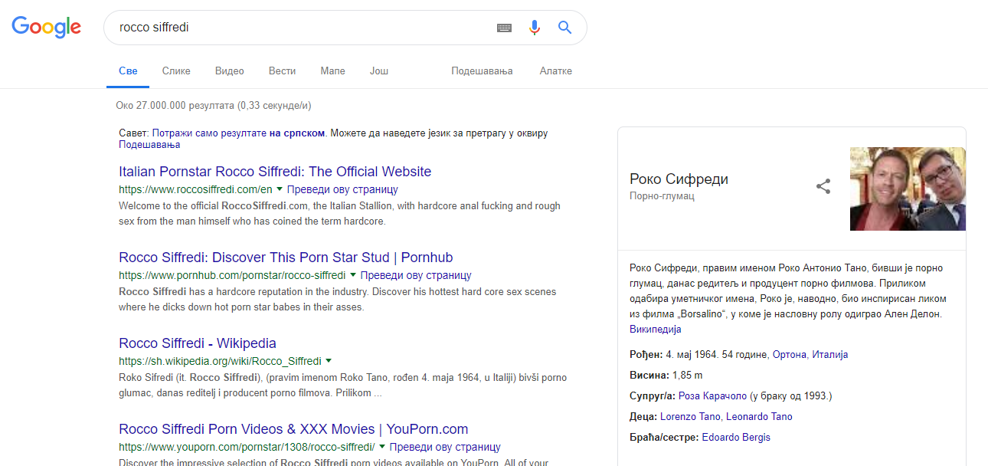
Task: Open the Edoardo Bergis link
Action: [x=736, y=438]
